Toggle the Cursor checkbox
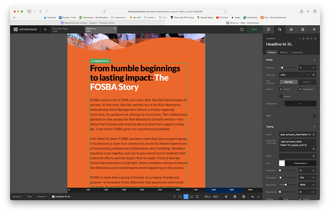This screenshot has height=213, width=330. [300, 199]
